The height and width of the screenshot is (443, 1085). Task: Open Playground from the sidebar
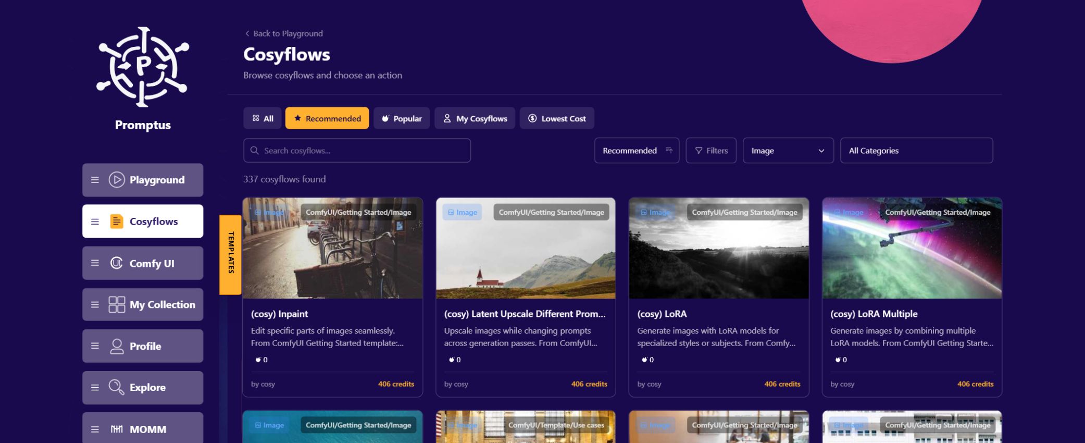pyautogui.click(x=143, y=180)
